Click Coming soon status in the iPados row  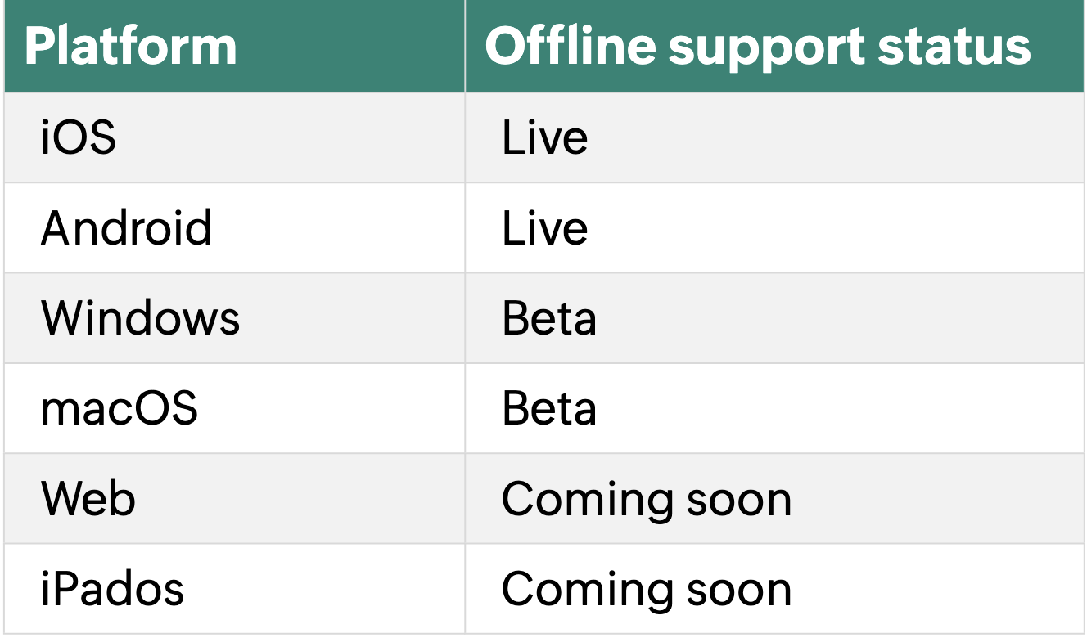[x=647, y=589]
